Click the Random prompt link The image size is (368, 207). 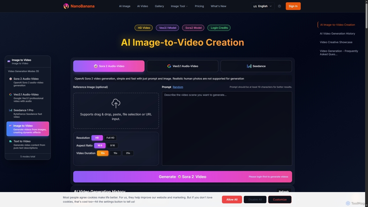(x=178, y=87)
